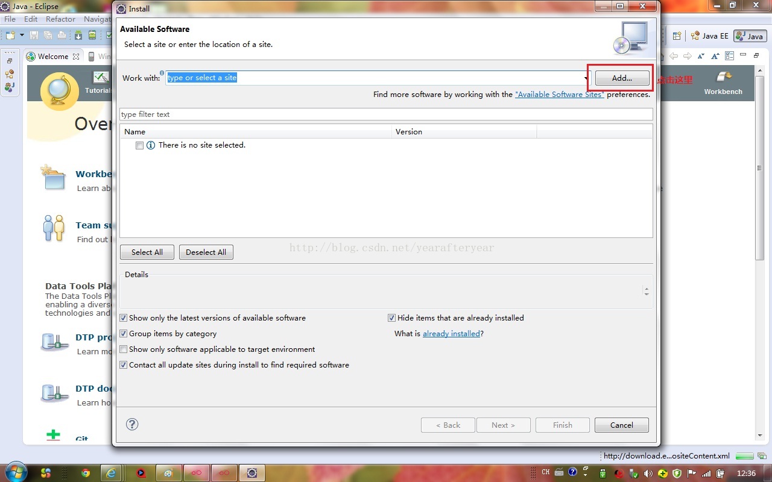The image size is (772, 482).
Task: Click the Select All button
Action: click(x=147, y=252)
